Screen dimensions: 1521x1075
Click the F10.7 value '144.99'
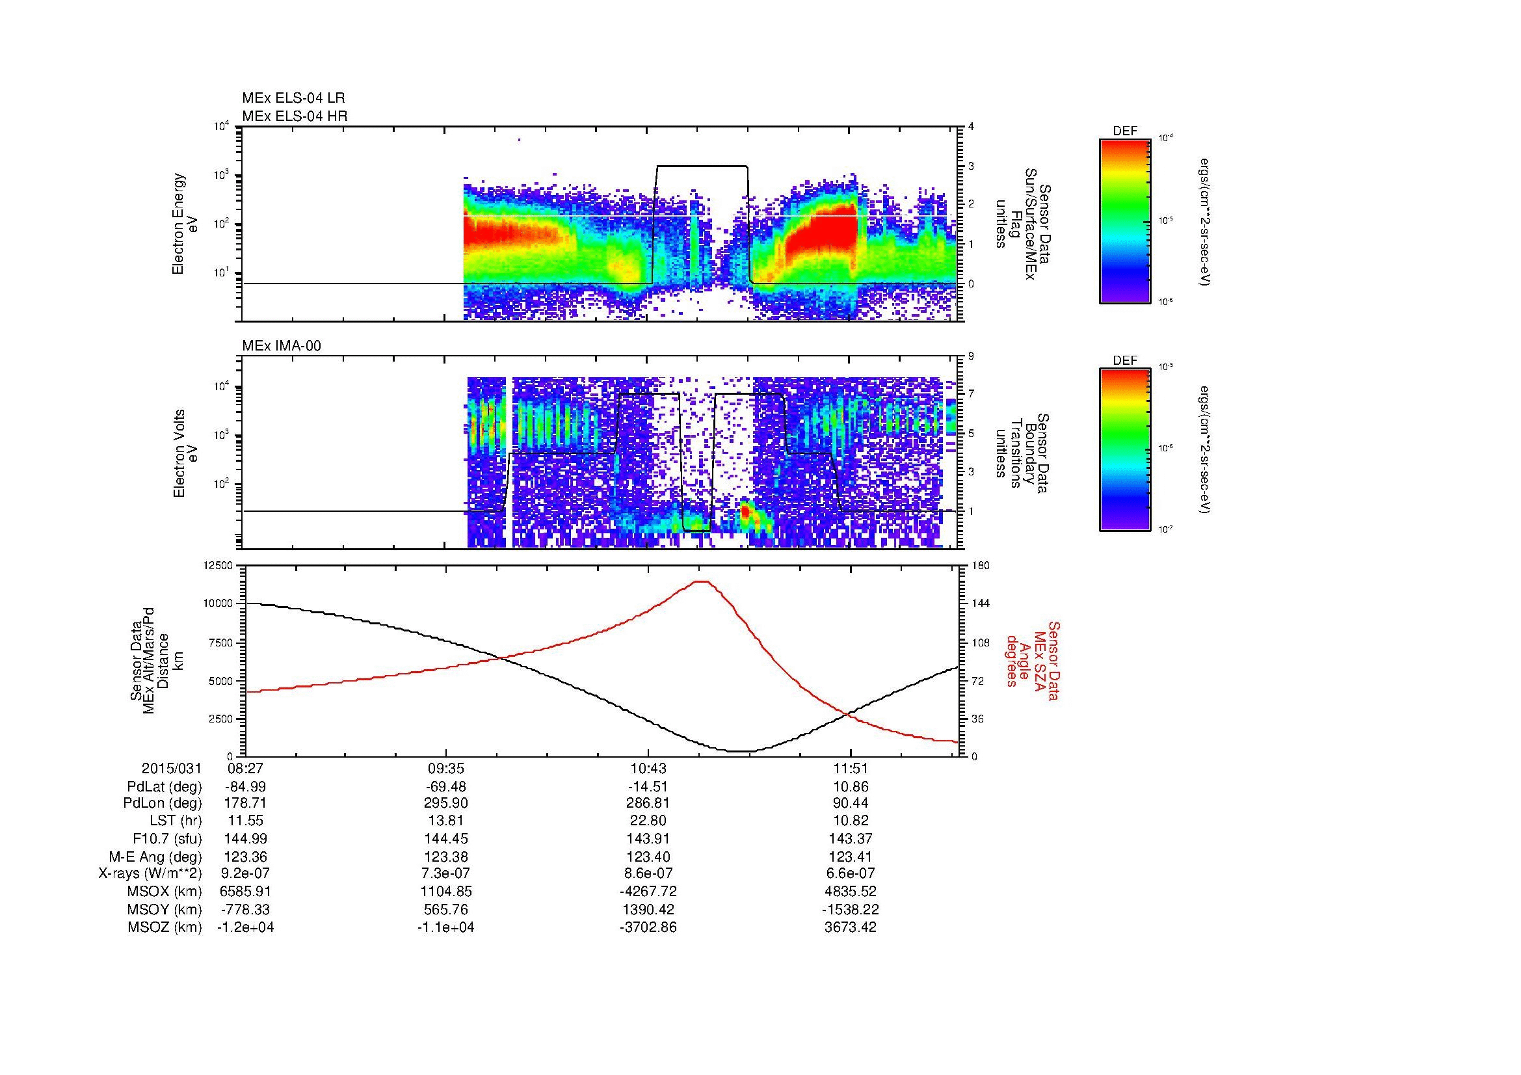tap(245, 839)
